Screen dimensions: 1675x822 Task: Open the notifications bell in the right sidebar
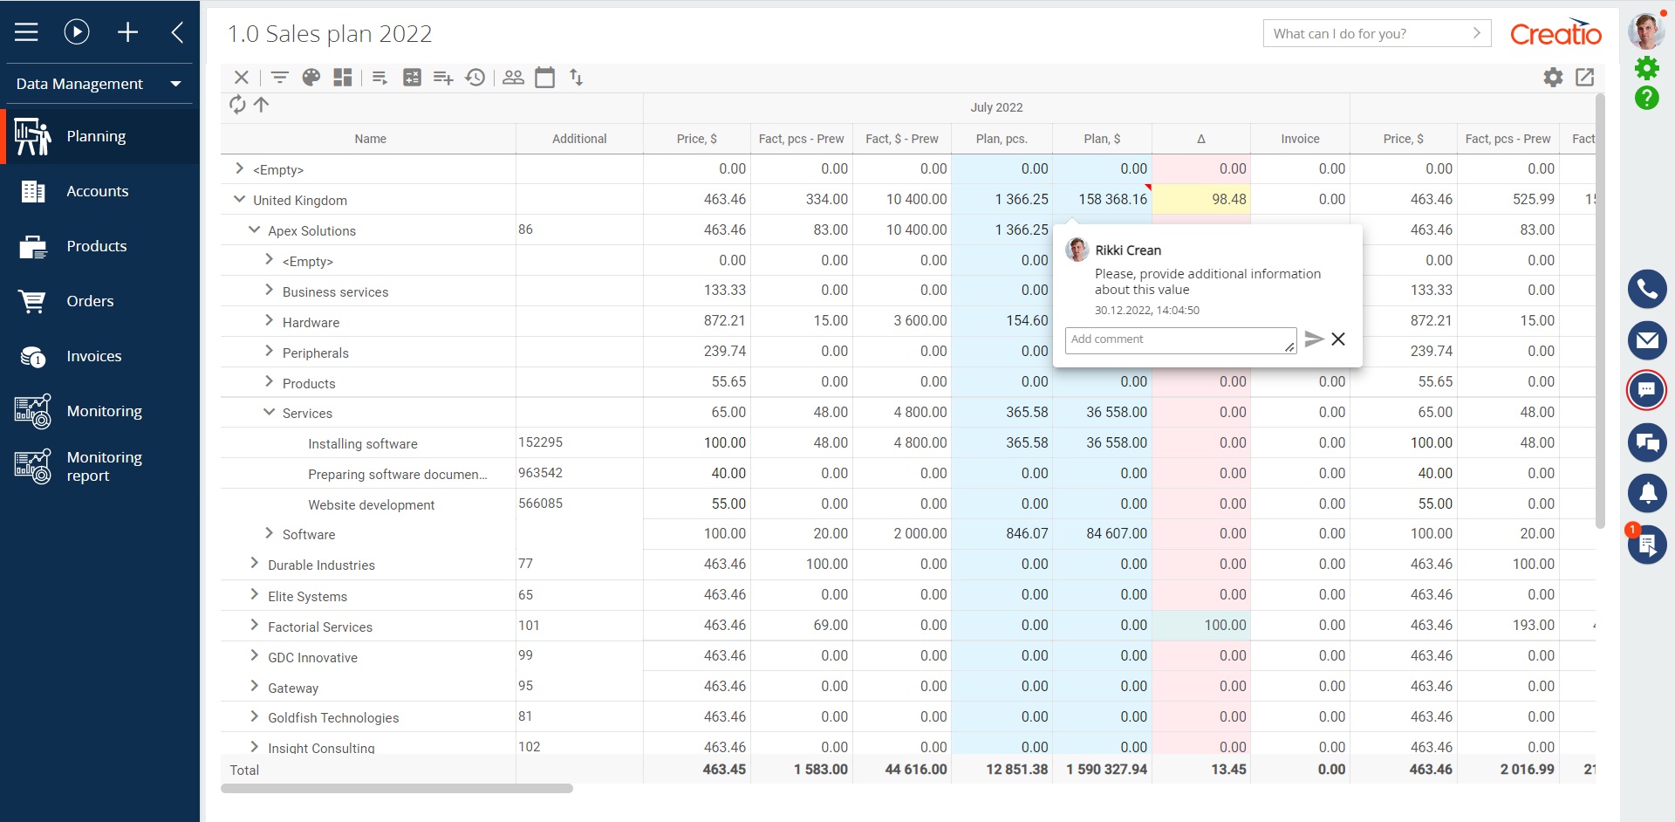[x=1648, y=493]
